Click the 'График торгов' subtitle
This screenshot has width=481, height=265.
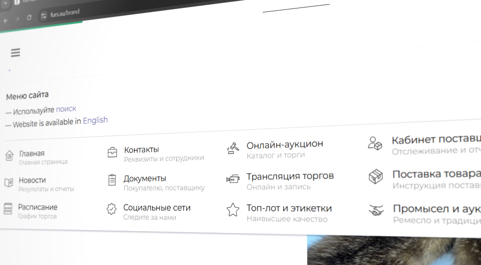37,216
